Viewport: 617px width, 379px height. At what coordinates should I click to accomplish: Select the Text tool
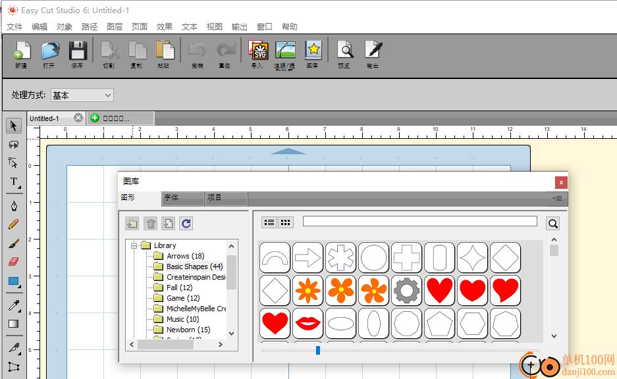pos(14,182)
